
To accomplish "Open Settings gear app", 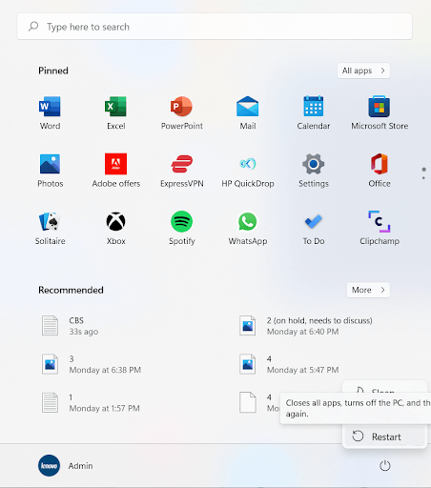I will (x=314, y=171).
